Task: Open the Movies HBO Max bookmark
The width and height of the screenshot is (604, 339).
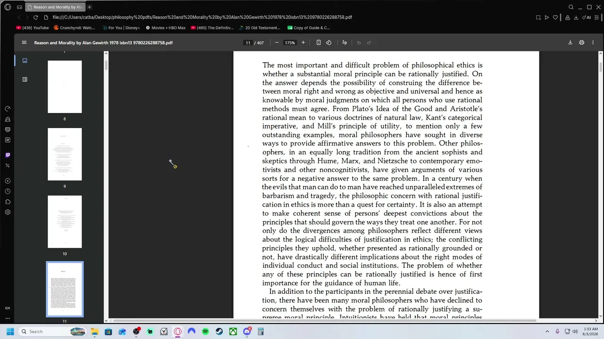Action: point(166,28)
